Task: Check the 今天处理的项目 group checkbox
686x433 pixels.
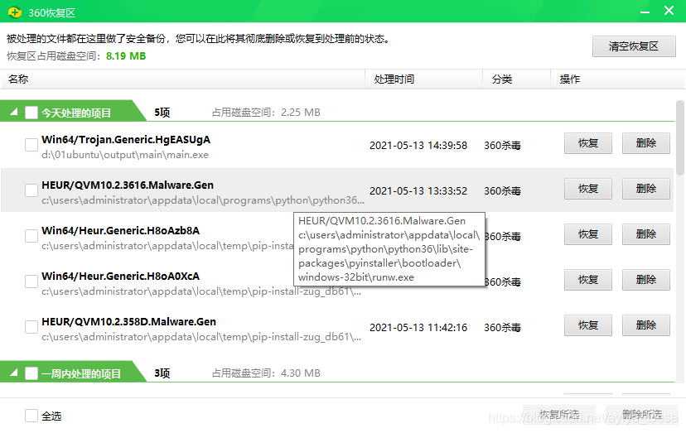Action: click(x=31, y=113)
